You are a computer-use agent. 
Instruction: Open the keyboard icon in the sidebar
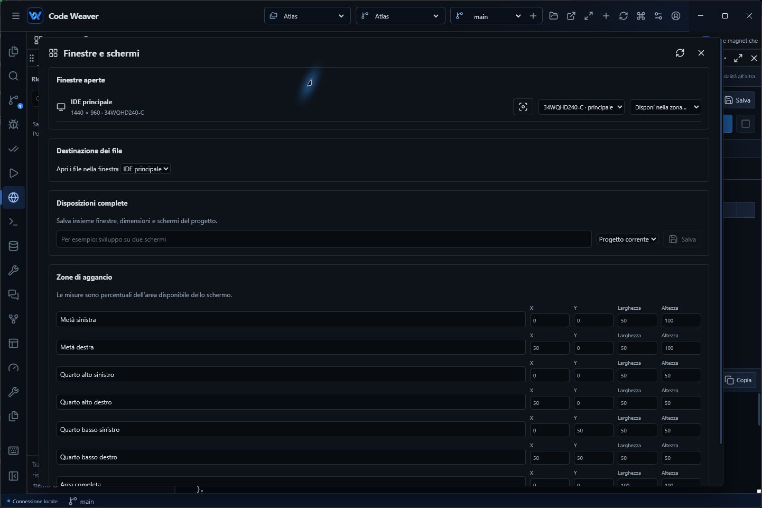(14, 451)
